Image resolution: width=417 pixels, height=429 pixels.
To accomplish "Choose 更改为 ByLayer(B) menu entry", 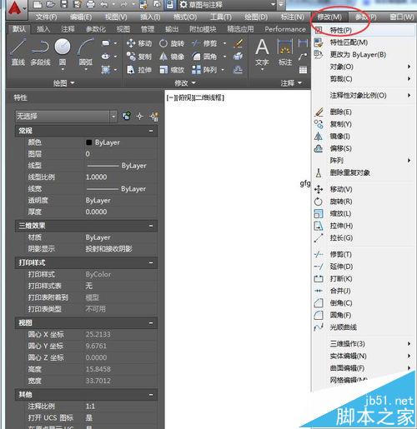I will pyautogui.click(x=363, y=54).
